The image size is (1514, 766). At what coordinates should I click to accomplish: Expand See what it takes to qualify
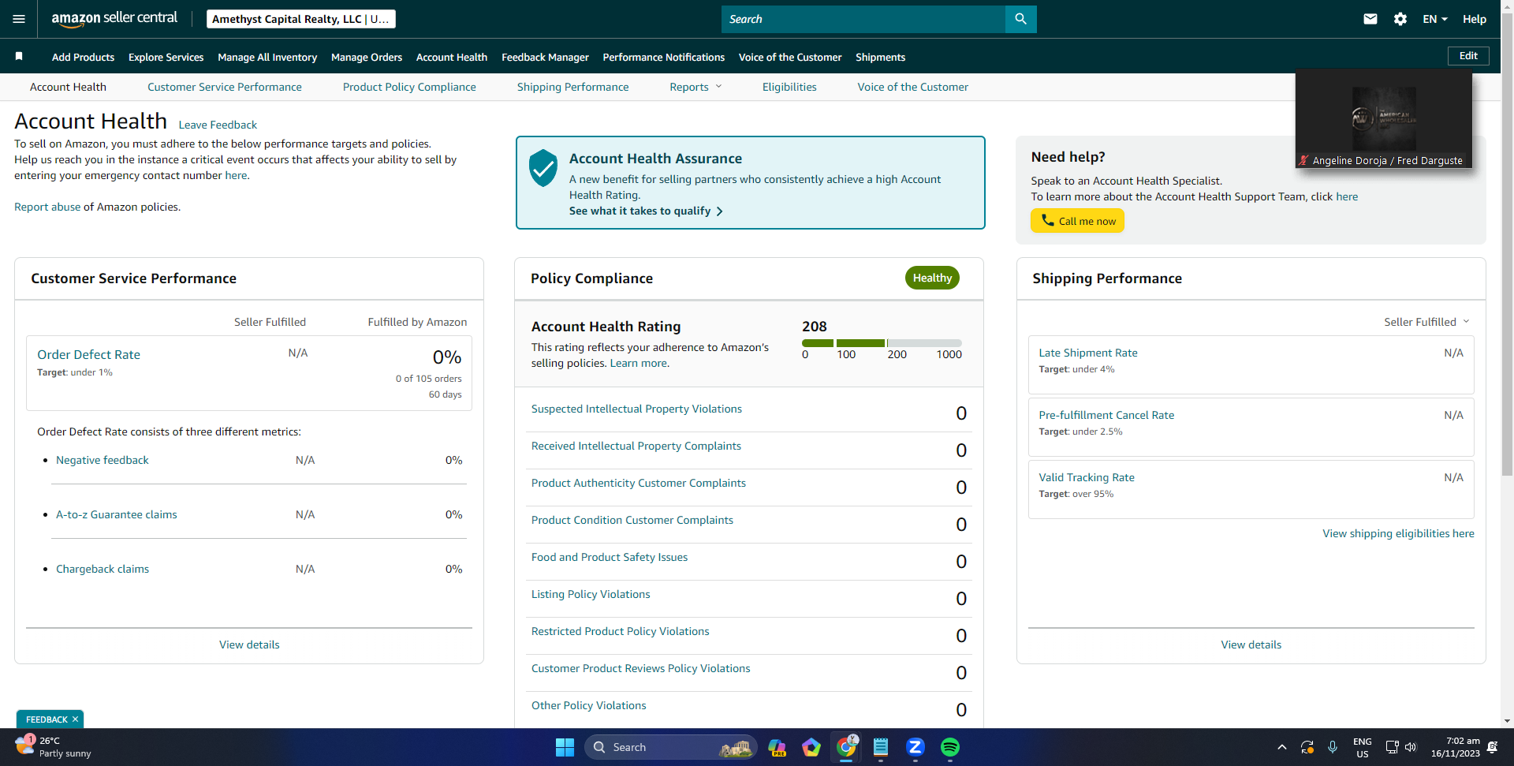coord(646,211)
